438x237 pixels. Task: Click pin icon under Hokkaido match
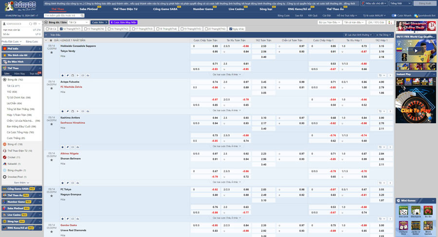pos(68,75)
